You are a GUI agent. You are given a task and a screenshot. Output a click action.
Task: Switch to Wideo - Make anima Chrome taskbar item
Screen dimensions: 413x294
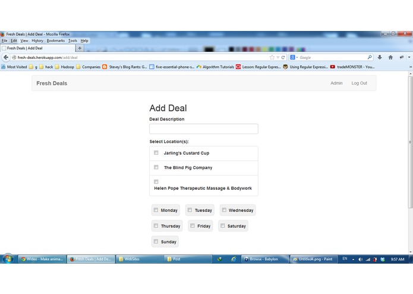pyautogui.click(x=42, y=259)
